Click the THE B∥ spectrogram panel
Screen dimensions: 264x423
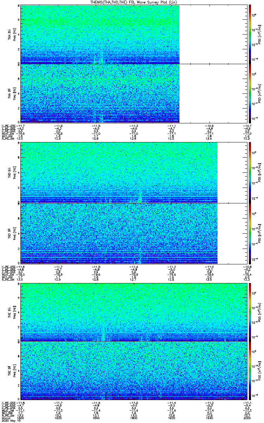133,370
